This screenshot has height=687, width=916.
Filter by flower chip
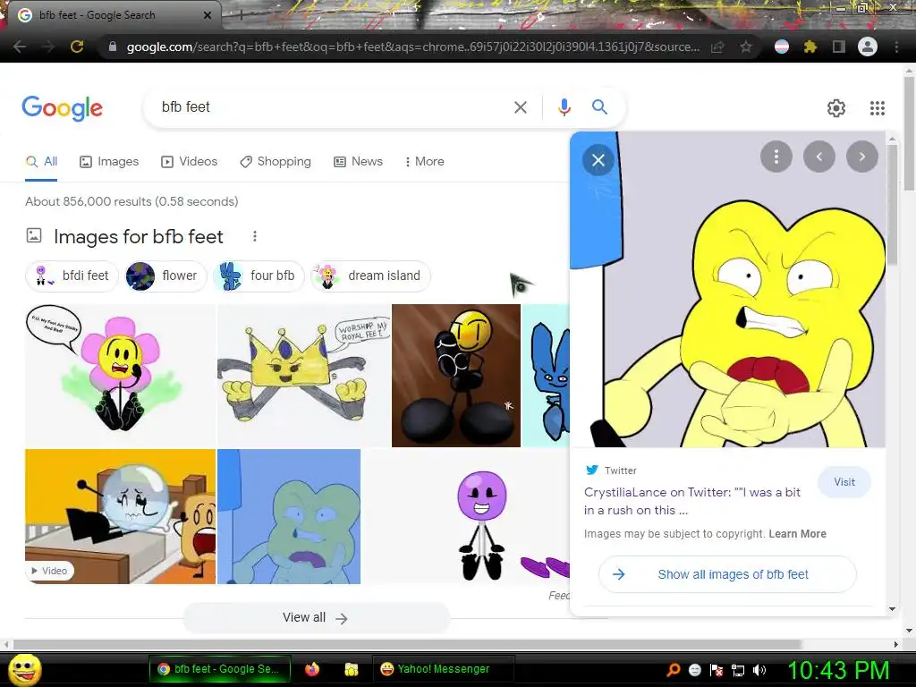[x=165, y=276]
